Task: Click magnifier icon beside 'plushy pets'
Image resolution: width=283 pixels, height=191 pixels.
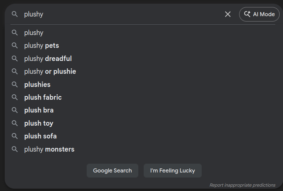Action: coord(15,45)
